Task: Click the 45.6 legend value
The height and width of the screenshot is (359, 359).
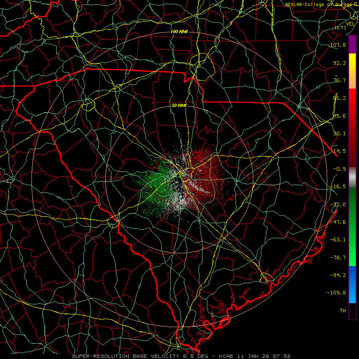Action: (339, 116)
